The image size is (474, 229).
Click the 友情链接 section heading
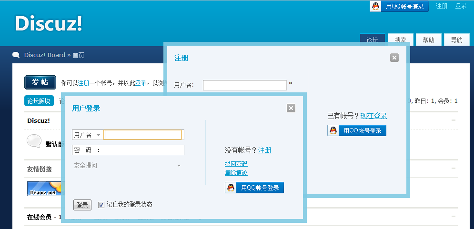click(39, 169)
